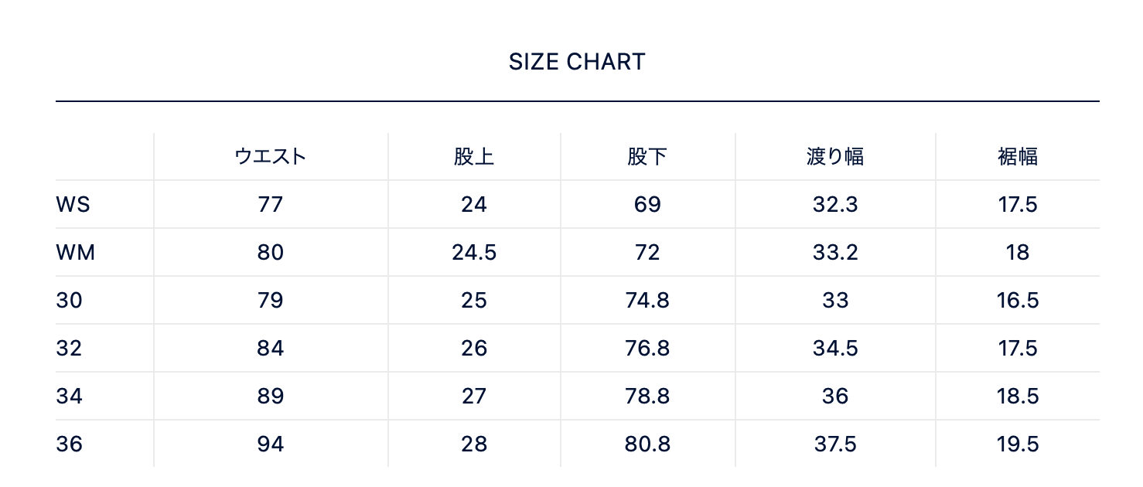Click size 30 inseam value 74.8

(647, 301)
